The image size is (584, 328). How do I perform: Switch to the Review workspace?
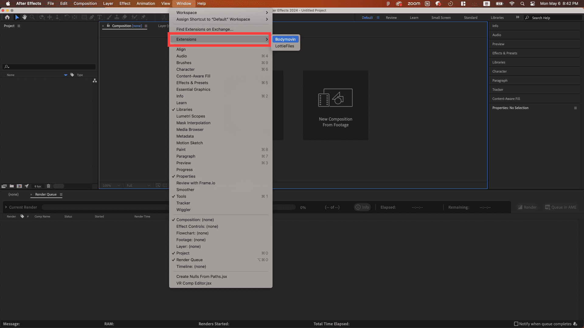[x=391, y=18]
